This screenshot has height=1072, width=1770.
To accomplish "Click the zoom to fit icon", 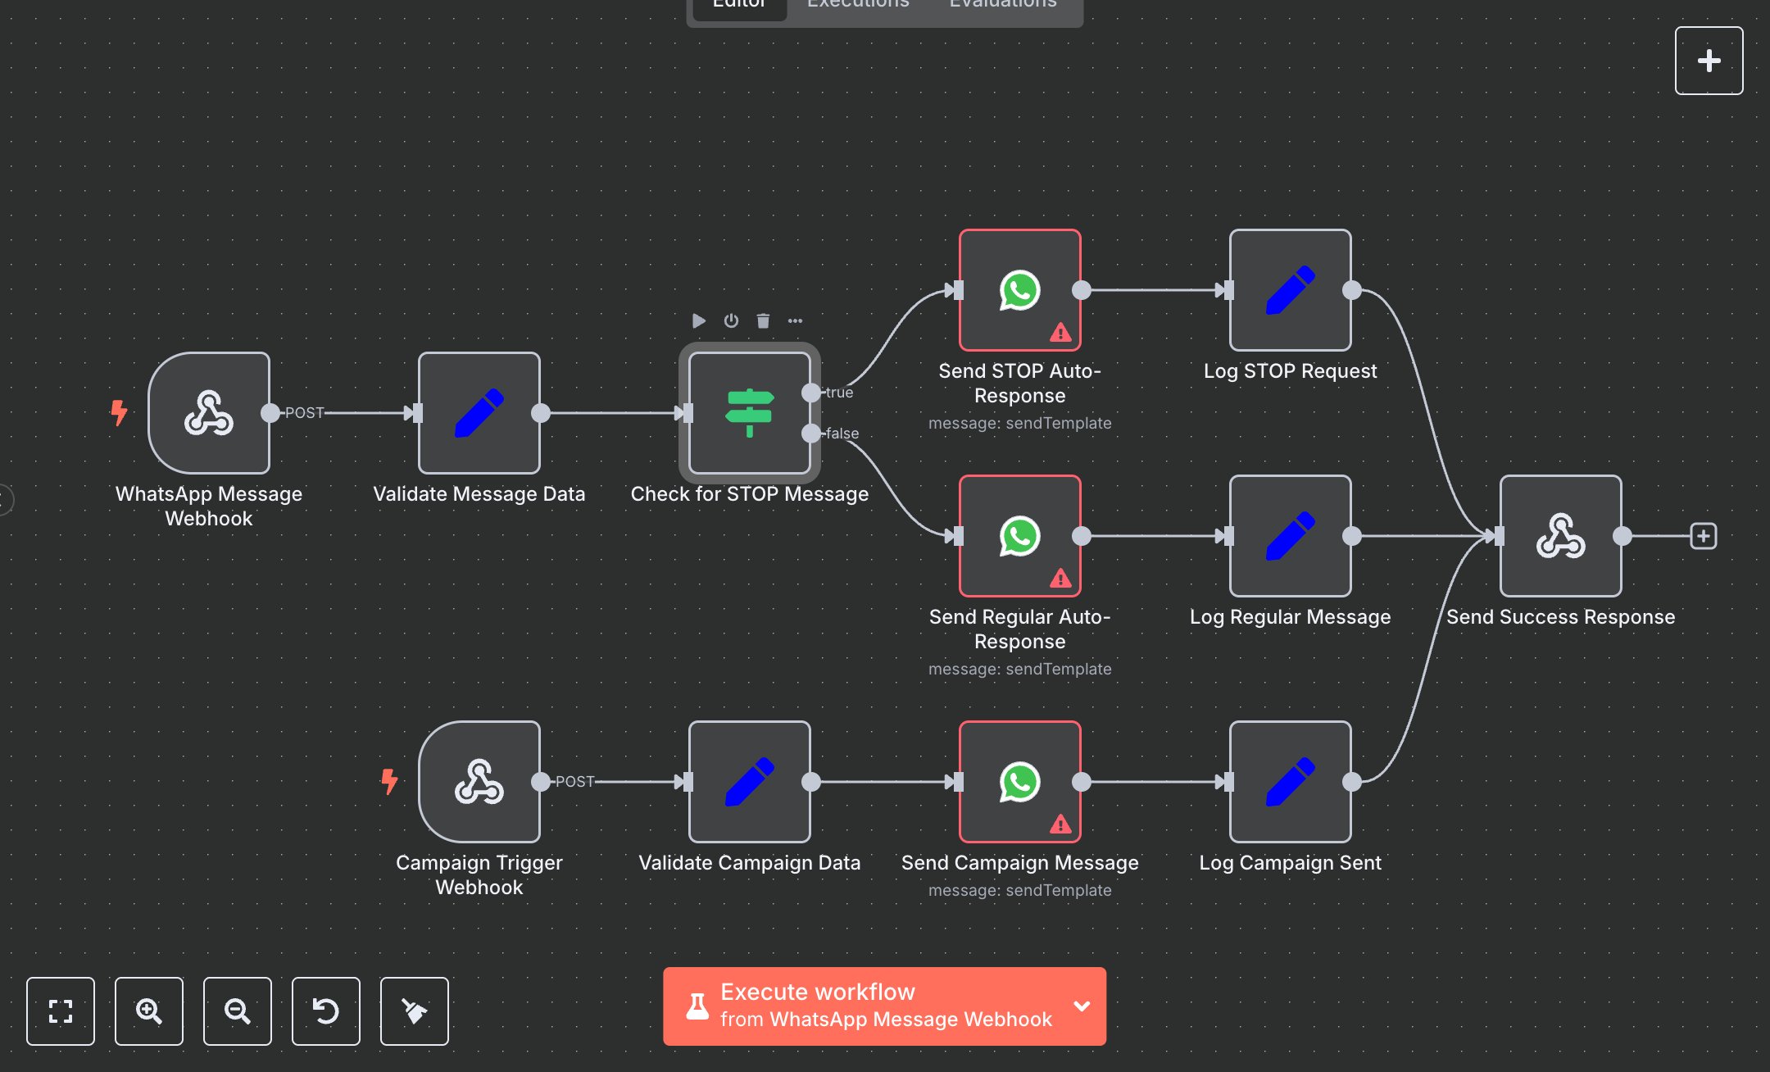I will pyautogui.click(x=61, y=1011).
